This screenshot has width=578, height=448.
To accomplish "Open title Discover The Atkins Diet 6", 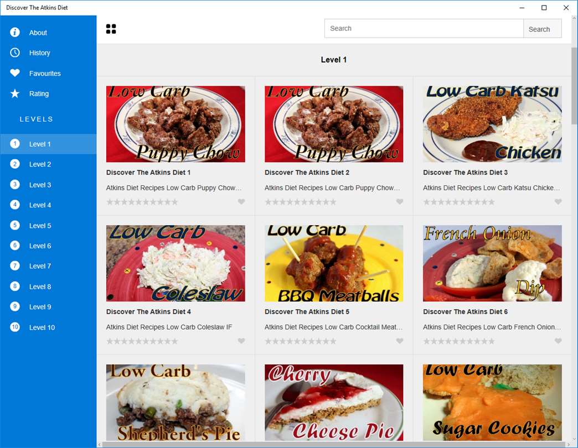I will point(465,311).
